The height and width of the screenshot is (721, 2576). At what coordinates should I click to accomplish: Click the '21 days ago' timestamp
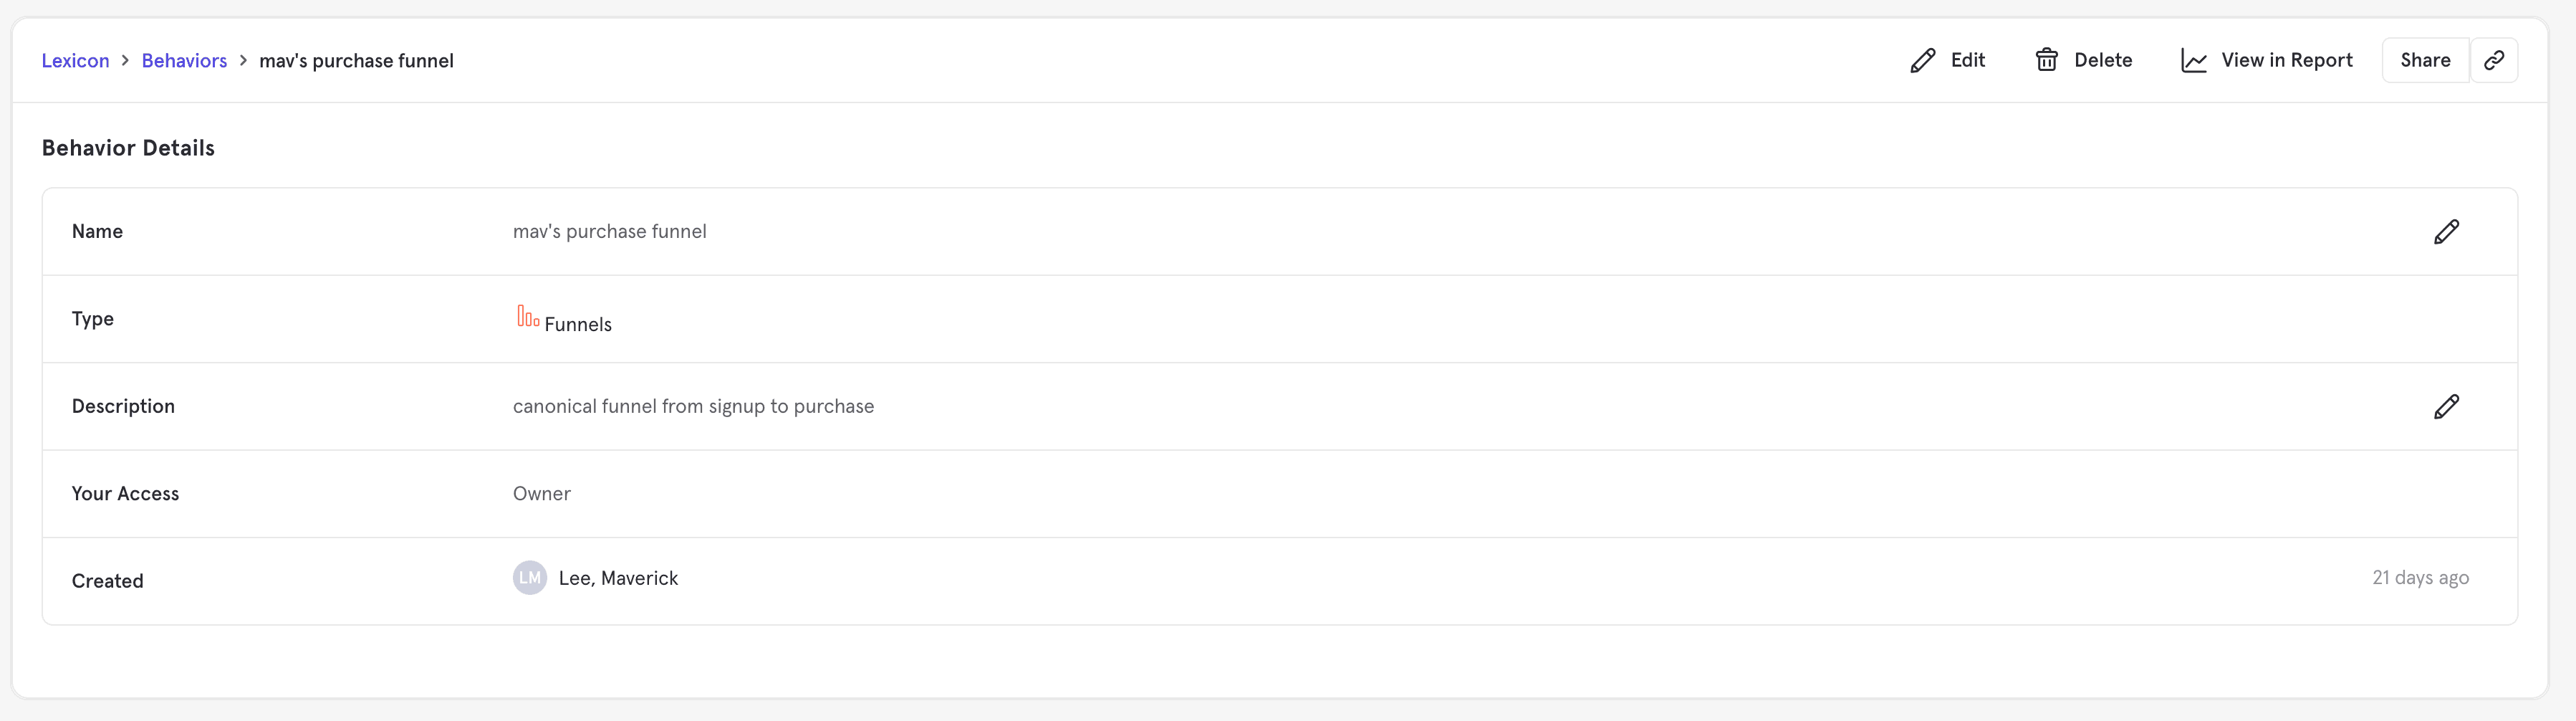(x=2420, y=578)
